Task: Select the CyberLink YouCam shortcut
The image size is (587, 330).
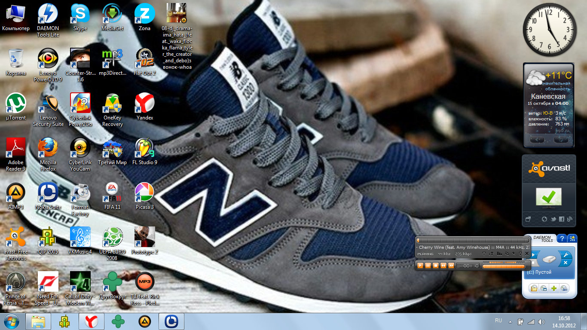Action: coord(80,155)
